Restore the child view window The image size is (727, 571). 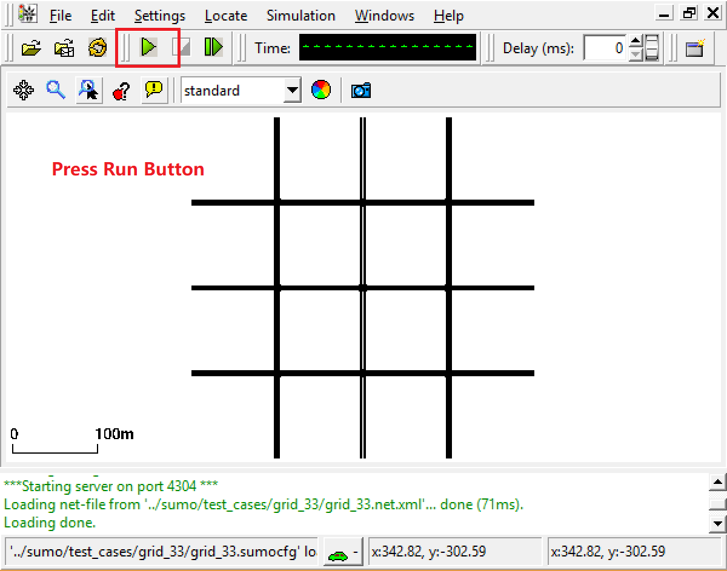690,13
